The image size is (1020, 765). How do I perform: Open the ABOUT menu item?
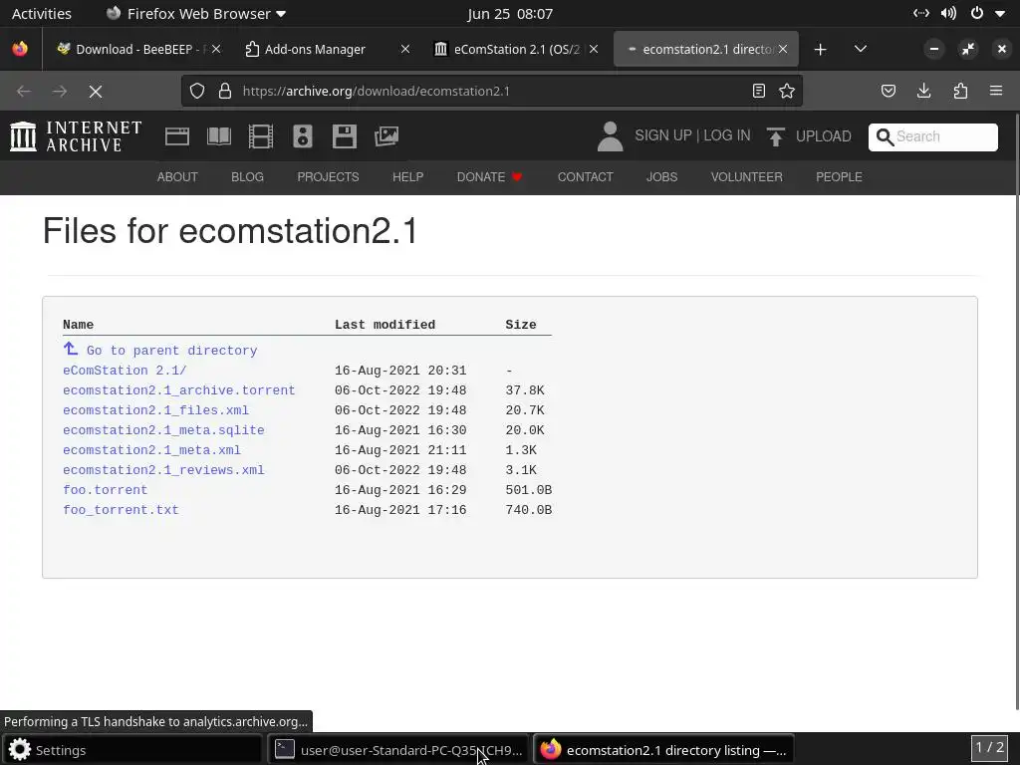click(177, 177)
